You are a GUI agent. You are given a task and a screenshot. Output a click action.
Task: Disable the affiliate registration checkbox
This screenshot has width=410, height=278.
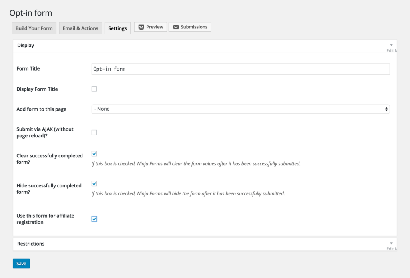coord(94,219)
